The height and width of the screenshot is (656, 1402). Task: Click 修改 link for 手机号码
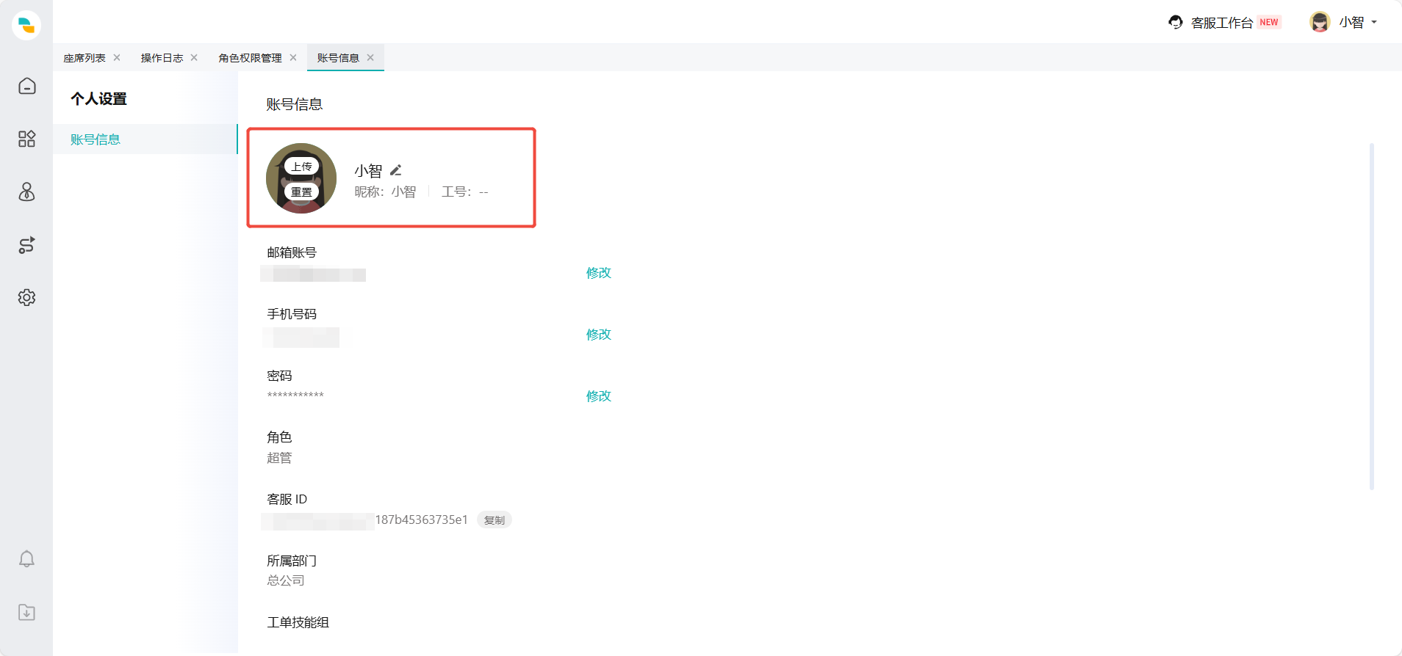point(598,335)
